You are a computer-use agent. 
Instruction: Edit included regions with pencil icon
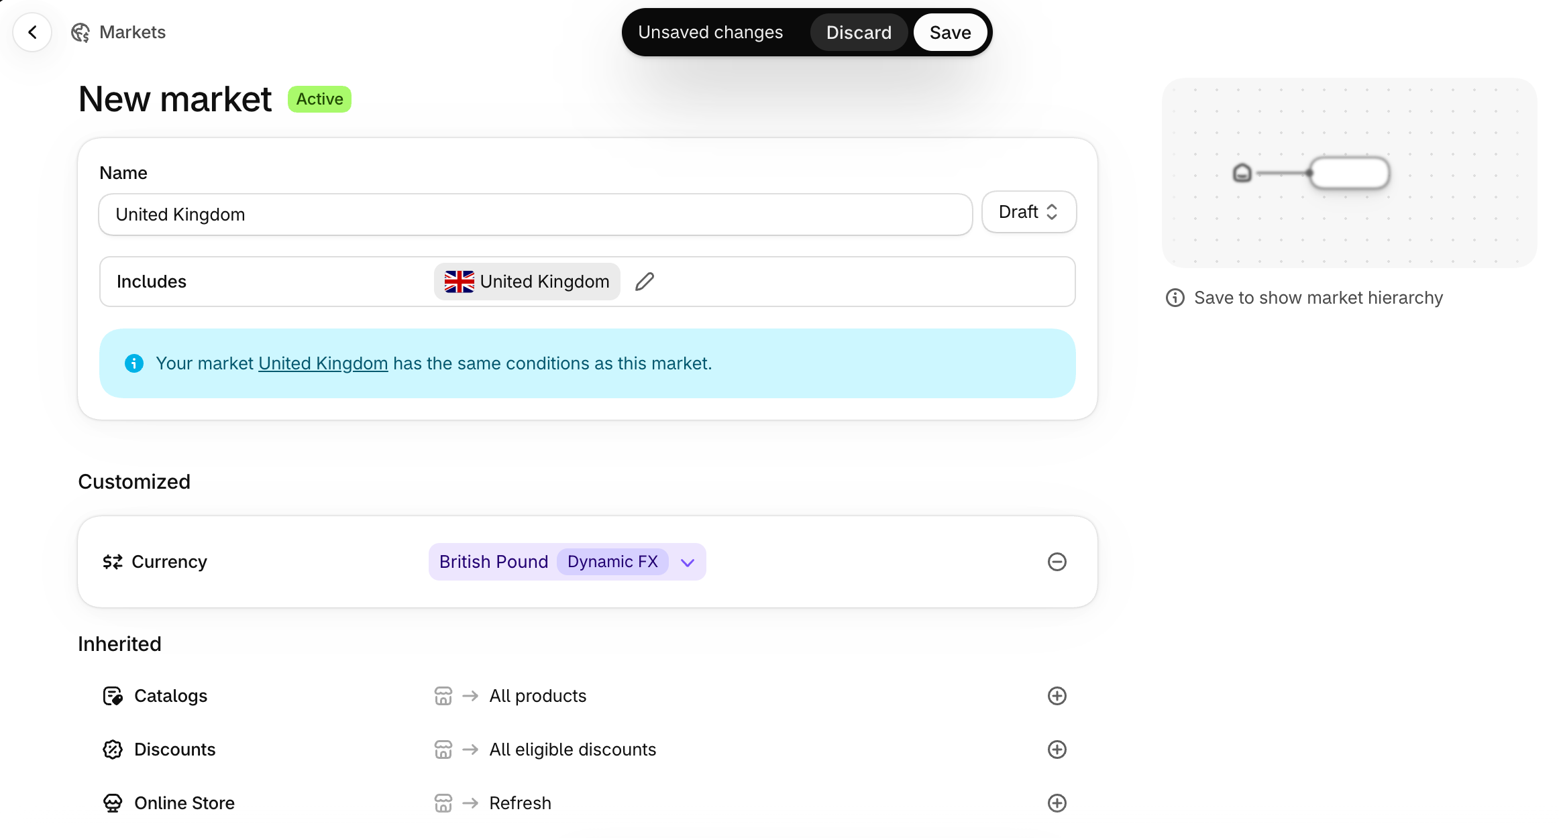[x=645, y=282]
